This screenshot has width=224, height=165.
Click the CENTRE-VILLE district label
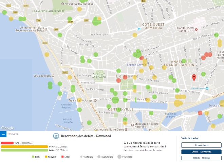click(120, 109)
